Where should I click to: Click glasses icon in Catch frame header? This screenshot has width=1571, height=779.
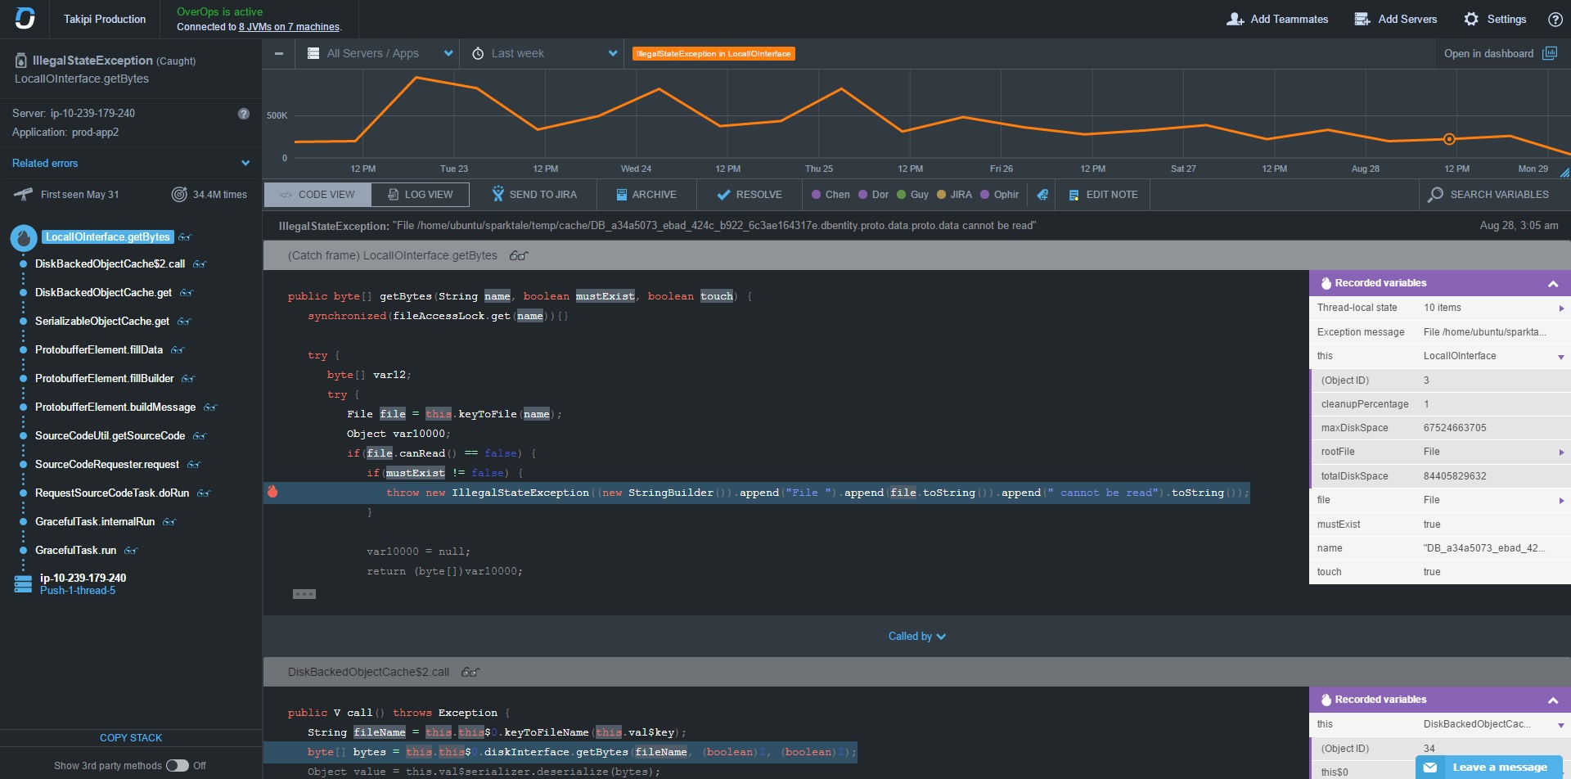click(519, 256)
